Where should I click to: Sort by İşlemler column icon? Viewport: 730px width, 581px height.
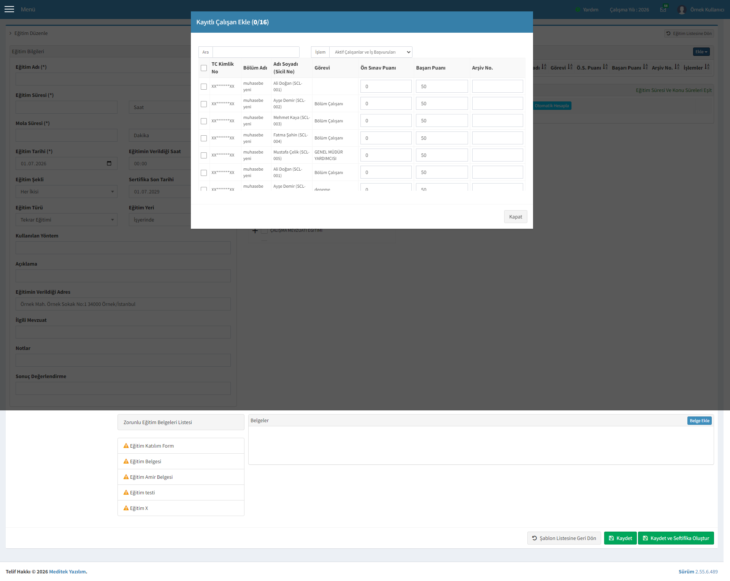pyautogui.click(x=707, y=67)
